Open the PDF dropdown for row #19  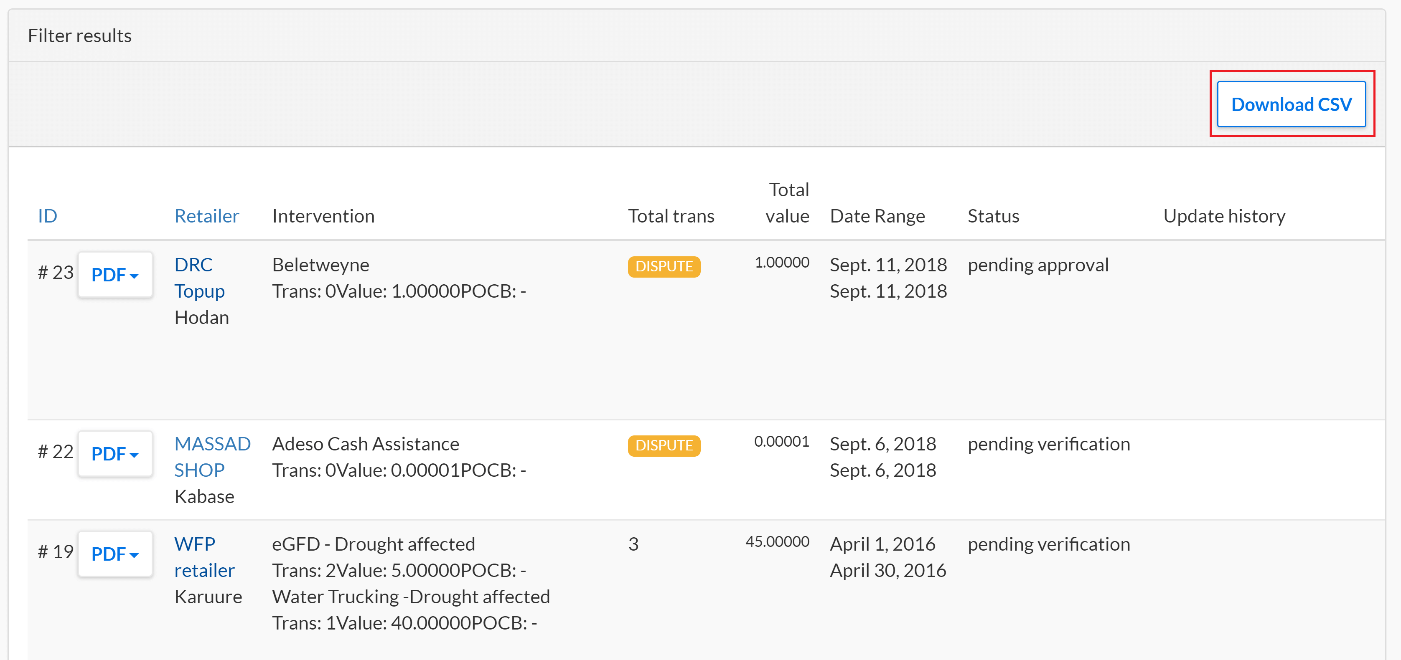tap(115, 554)
